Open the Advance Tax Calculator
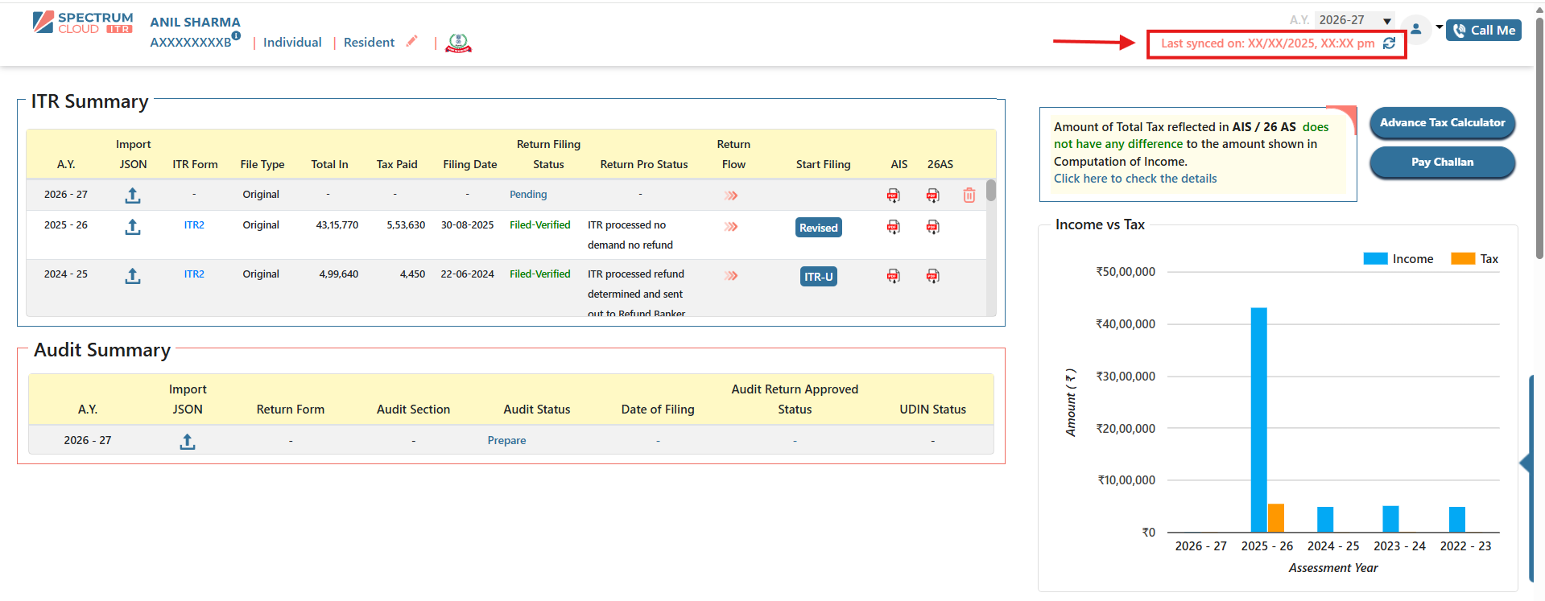Screen dimensions: 1545x601 click(1441, 123)
